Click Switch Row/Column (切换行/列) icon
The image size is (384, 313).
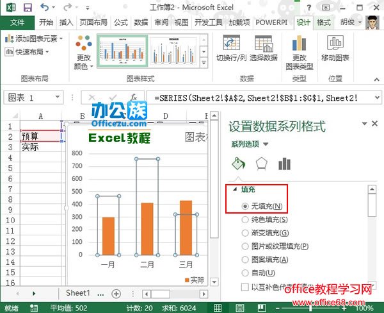coord(231,42)
